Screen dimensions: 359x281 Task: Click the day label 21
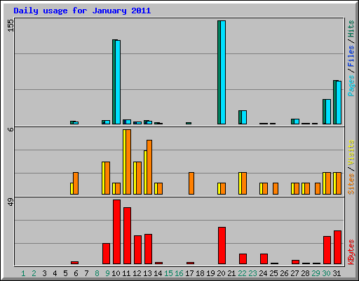tap(231, 273)
